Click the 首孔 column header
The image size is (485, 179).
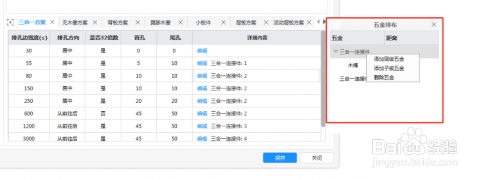pyautogui.click(x=139, y=38)
